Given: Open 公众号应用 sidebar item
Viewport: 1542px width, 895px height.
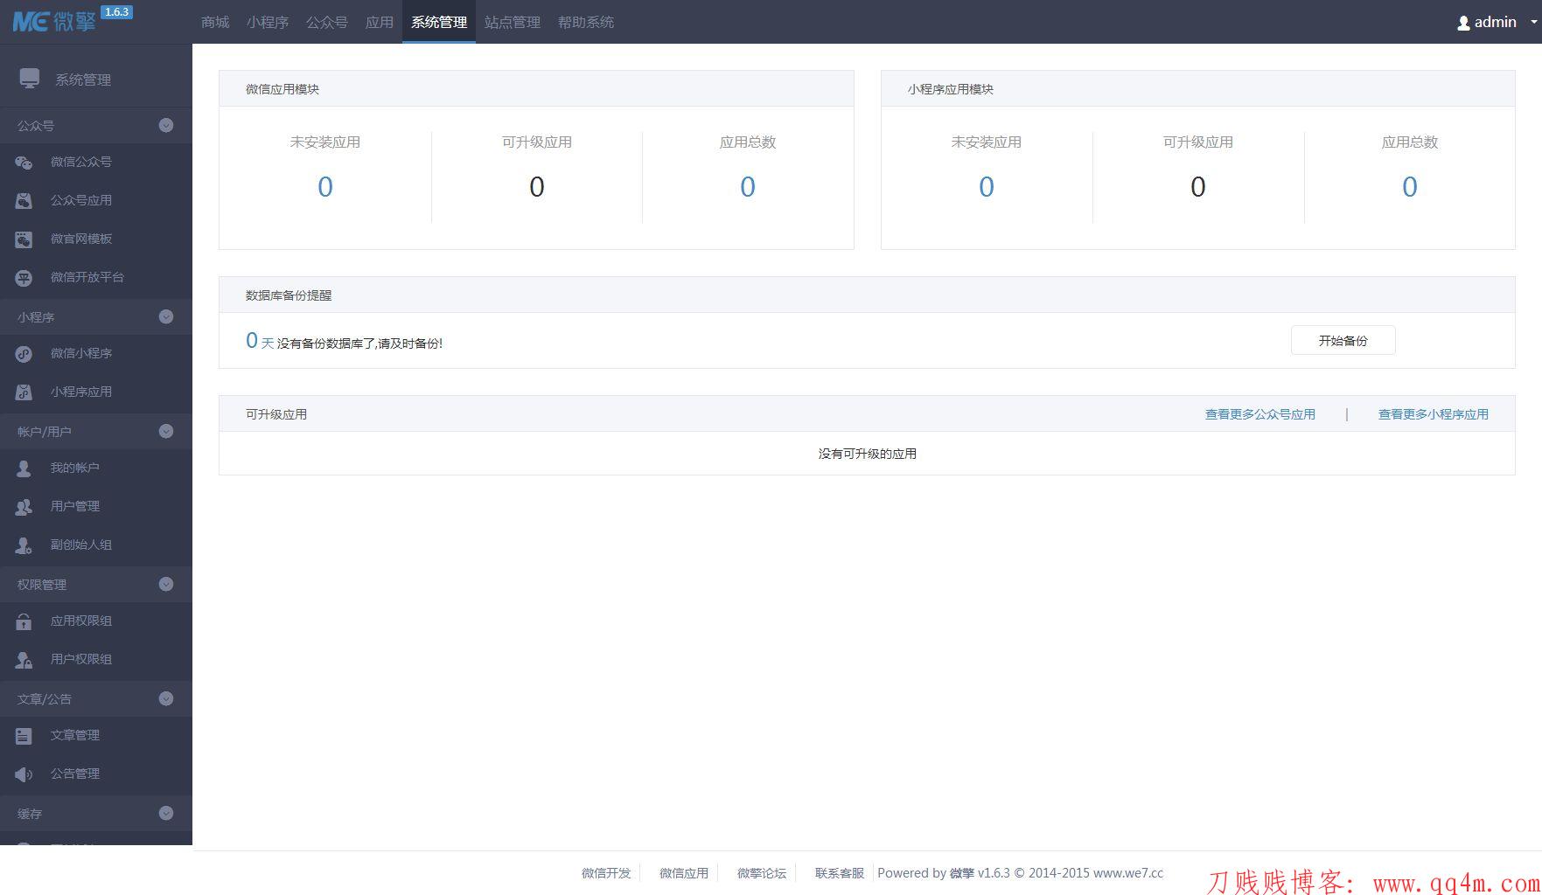Looking at the screenshot, I should 96,201.
